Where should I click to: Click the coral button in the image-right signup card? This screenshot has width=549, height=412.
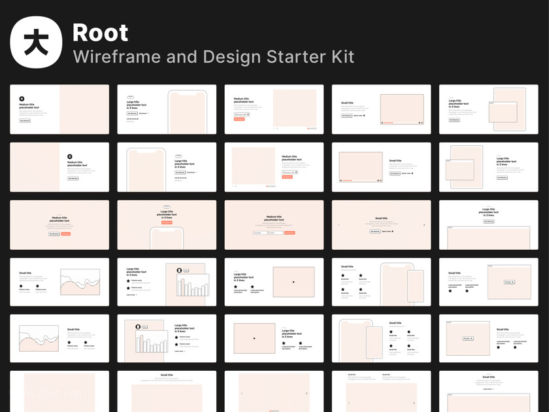coord(239,119)
